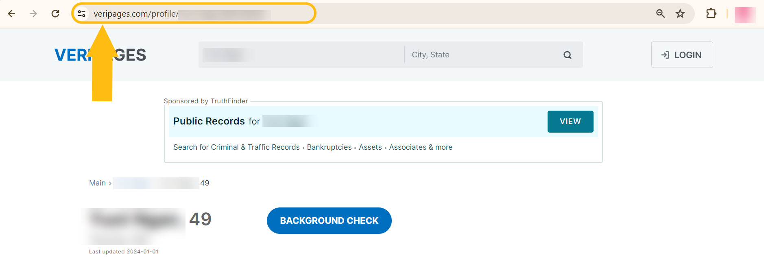Click the City, State input field
Image resolution: width=764 pixels, height=264 pixels.
480,55
